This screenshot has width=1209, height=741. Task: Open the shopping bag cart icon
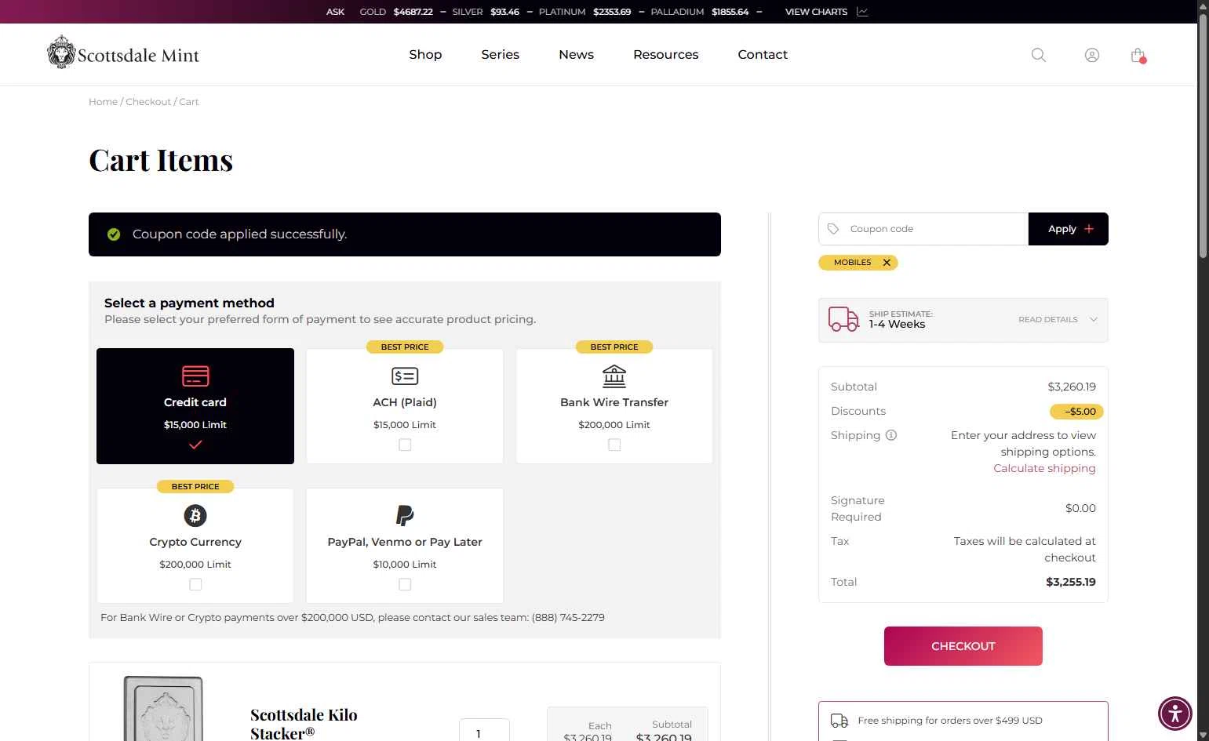(1138, 55)
